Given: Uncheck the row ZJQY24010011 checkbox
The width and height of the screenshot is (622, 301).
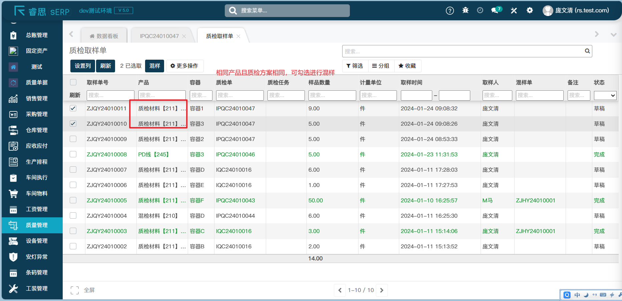Looking at the screenshot, I should (x=73, y=108).
